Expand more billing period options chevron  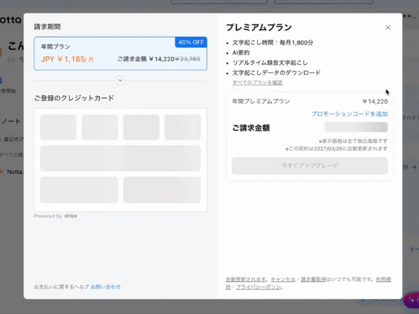coord(120,81)
